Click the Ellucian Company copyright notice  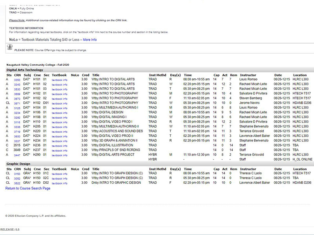[36, 216]
